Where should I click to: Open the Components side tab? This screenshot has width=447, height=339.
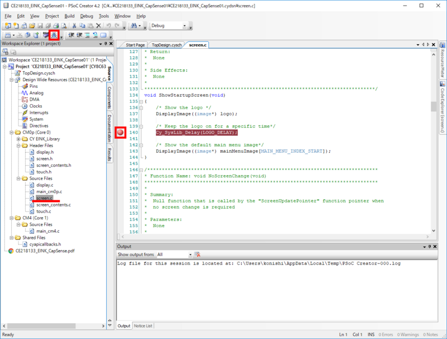coord(110,97)
